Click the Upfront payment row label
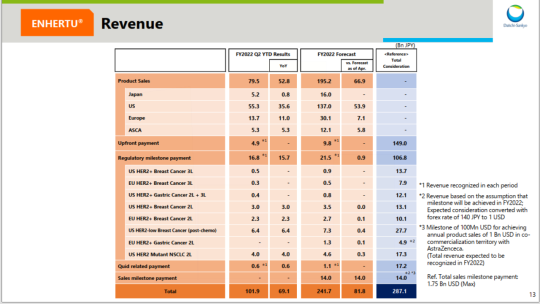540x304 pixels. click(138, 143)
